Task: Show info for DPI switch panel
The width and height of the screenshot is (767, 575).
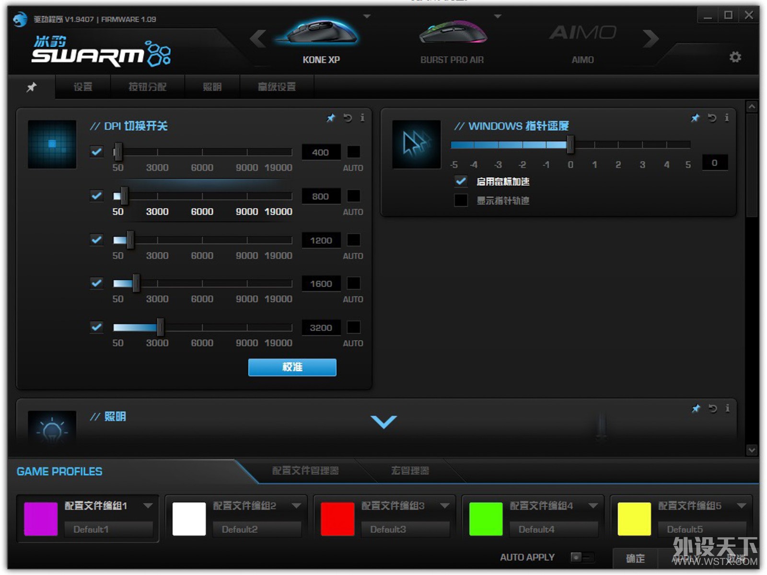Action: point(362,118)
